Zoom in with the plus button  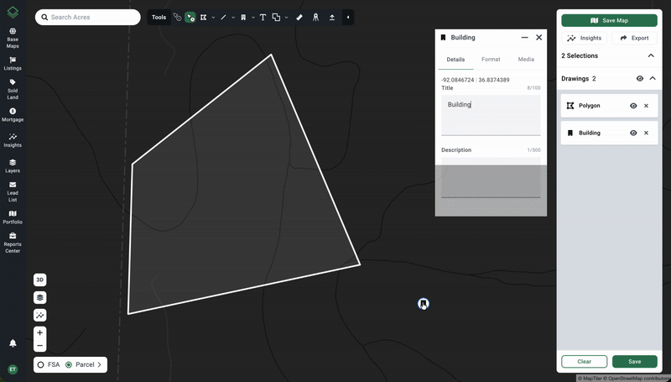point(40,332)
